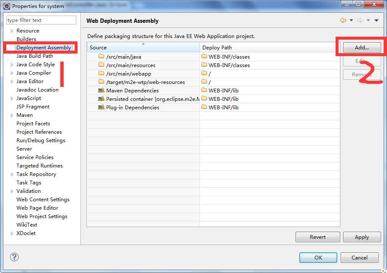Click WEB-INF/lib for Plug-in Dependencies row

[223, 107]
